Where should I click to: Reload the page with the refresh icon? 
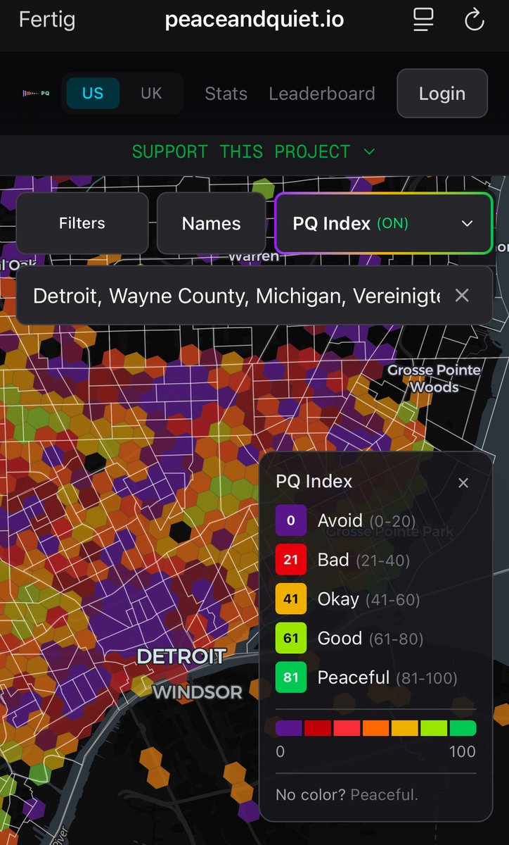475,20
